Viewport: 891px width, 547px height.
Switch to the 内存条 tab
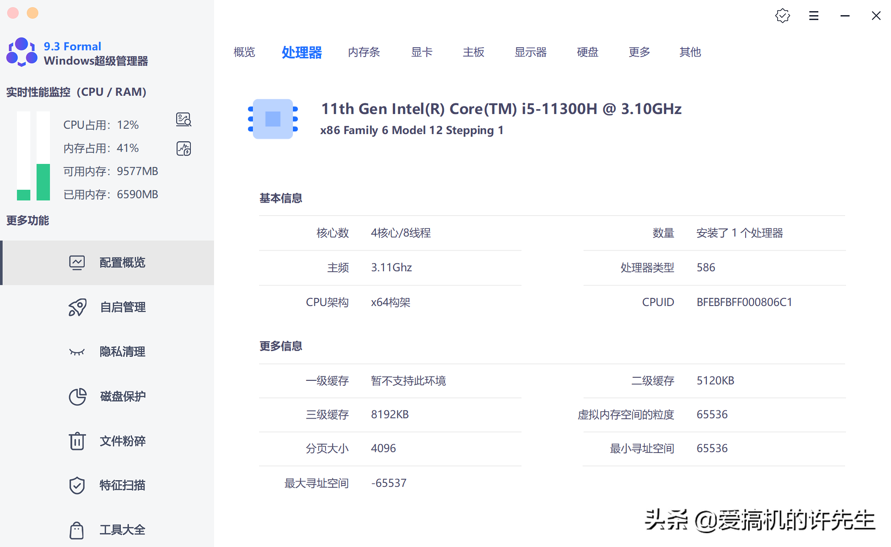364,52
